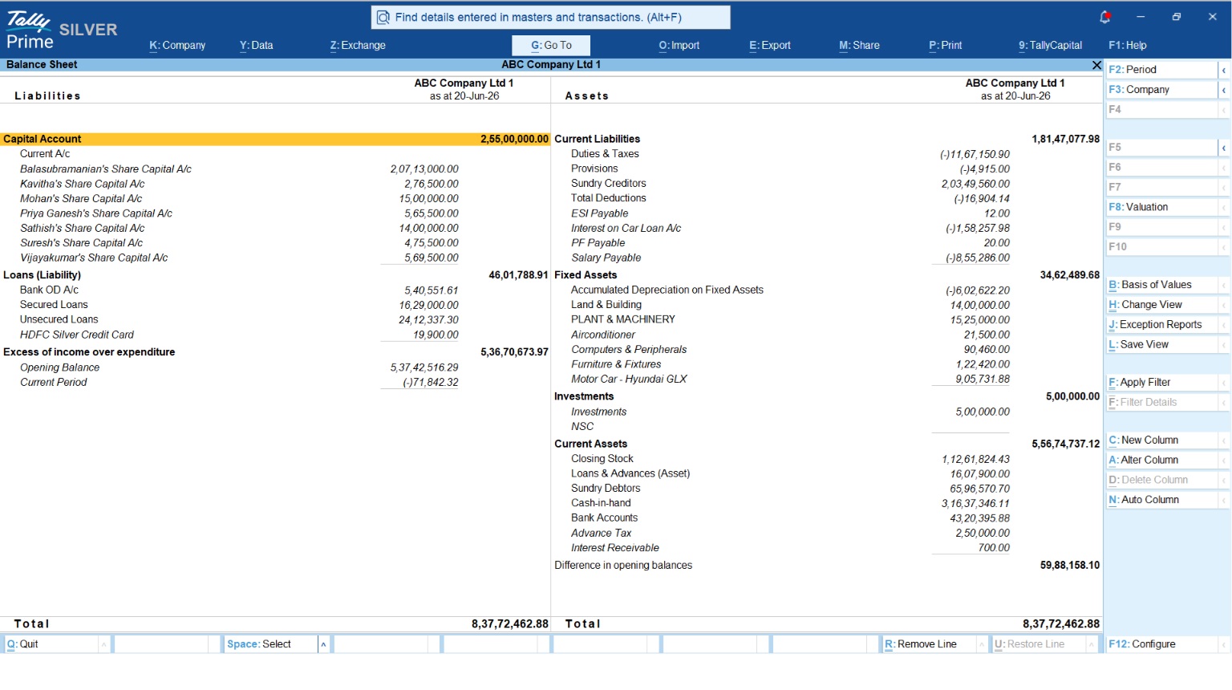Click the notification bell icon
This screenshot has height=690, width=1232.
coord(1104,17)
